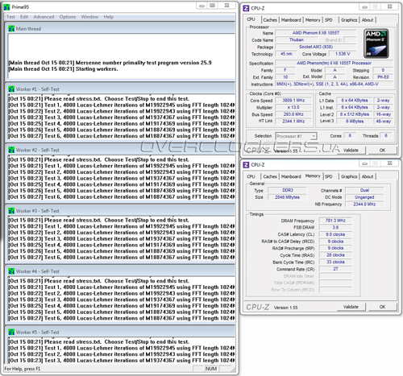This screenshot has width=403, height=376.
Task: Click the Validate button in lower CPU-Z
Action: (351, 307)
